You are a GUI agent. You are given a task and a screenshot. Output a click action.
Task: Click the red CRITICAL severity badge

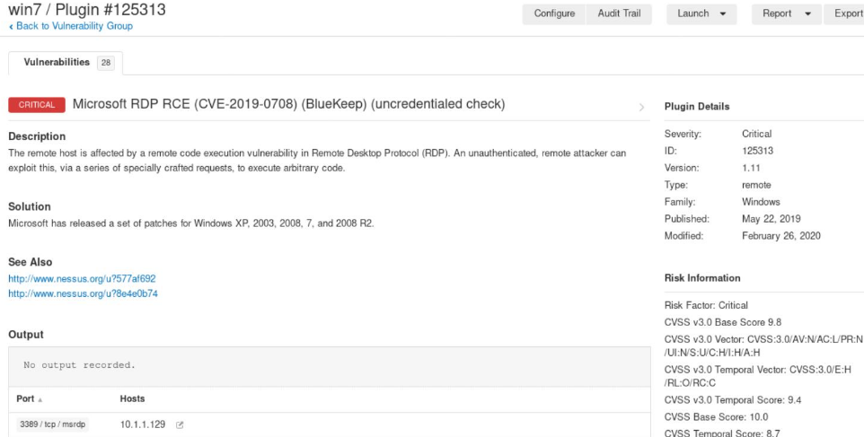pos(36,105)
